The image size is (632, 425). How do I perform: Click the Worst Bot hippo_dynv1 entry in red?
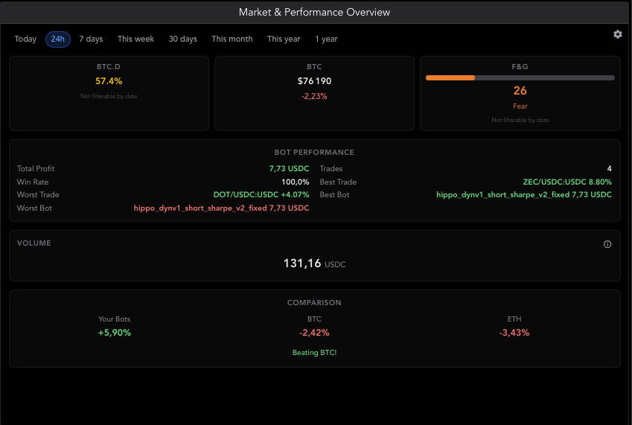click(221, 208)
